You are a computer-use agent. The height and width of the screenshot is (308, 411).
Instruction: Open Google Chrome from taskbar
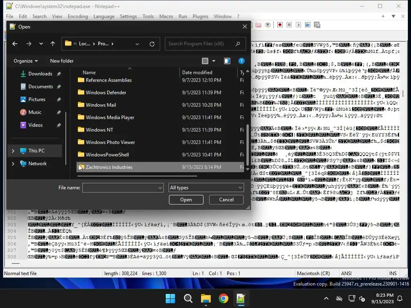[x=224, y=298]
